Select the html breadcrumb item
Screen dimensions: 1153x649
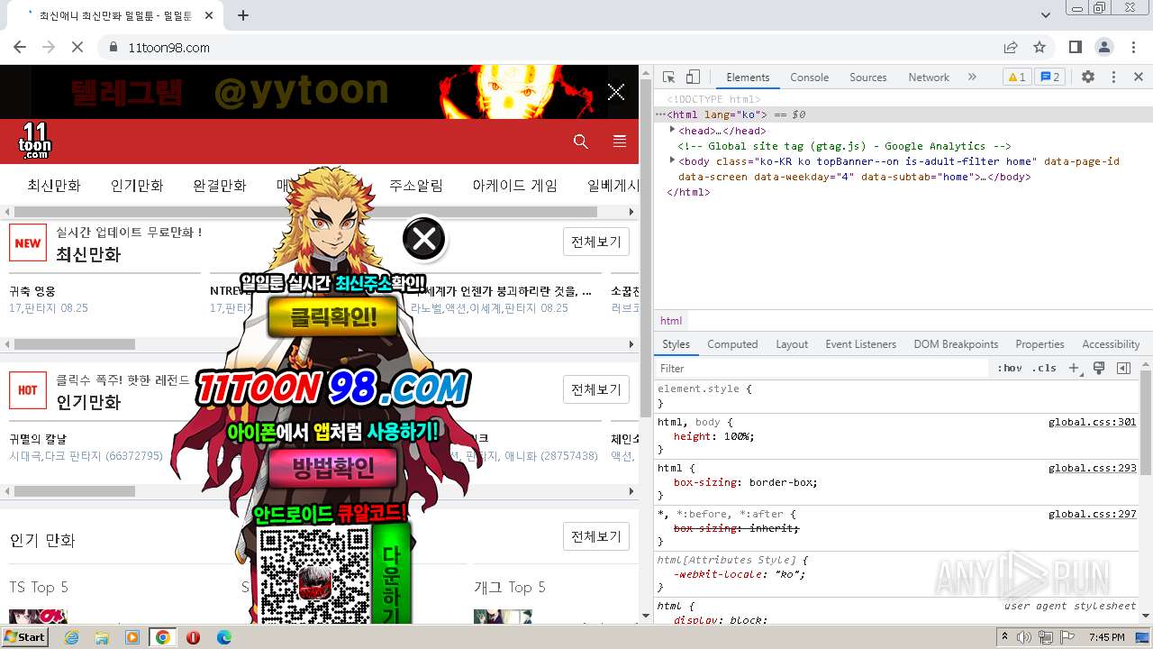pos(671,321)
